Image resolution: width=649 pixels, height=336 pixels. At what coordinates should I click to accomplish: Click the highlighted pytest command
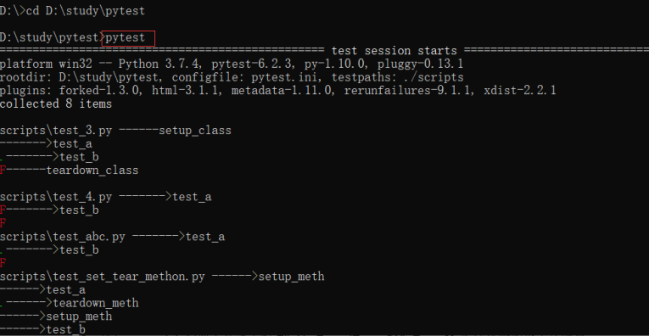click(x=126, y=37)
